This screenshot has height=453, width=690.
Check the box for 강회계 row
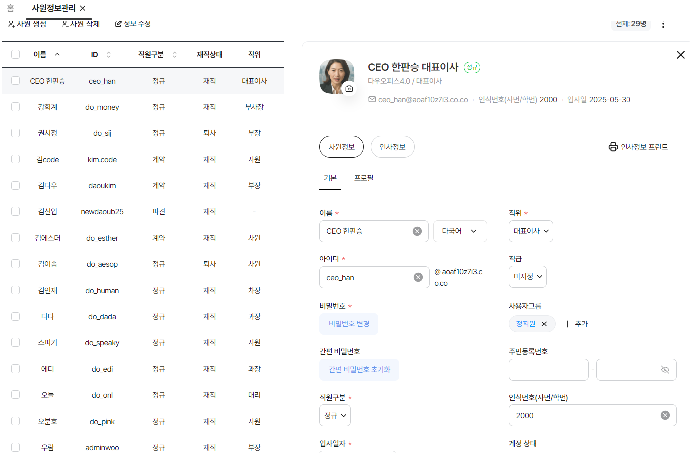click(16, 107)
